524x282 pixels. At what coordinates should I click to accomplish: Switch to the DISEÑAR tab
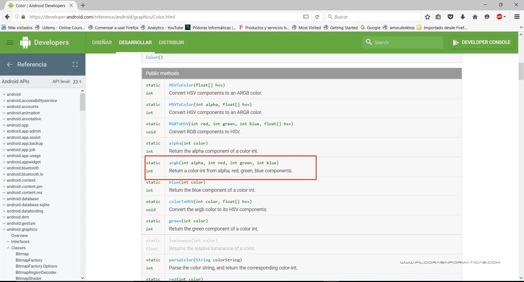pos(102,43)
